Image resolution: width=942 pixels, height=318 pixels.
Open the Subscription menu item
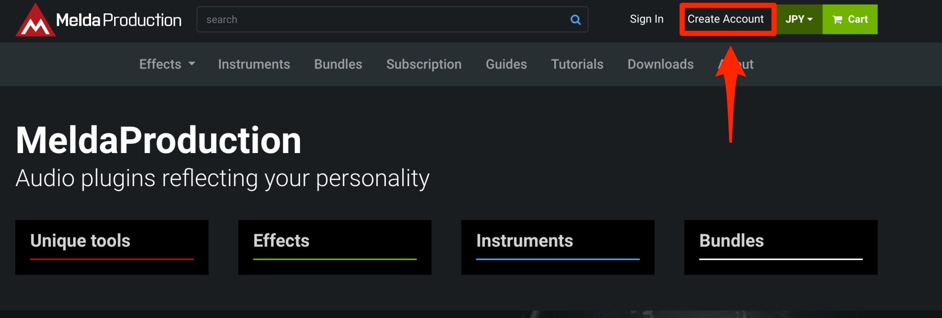(x=424, y=64)
